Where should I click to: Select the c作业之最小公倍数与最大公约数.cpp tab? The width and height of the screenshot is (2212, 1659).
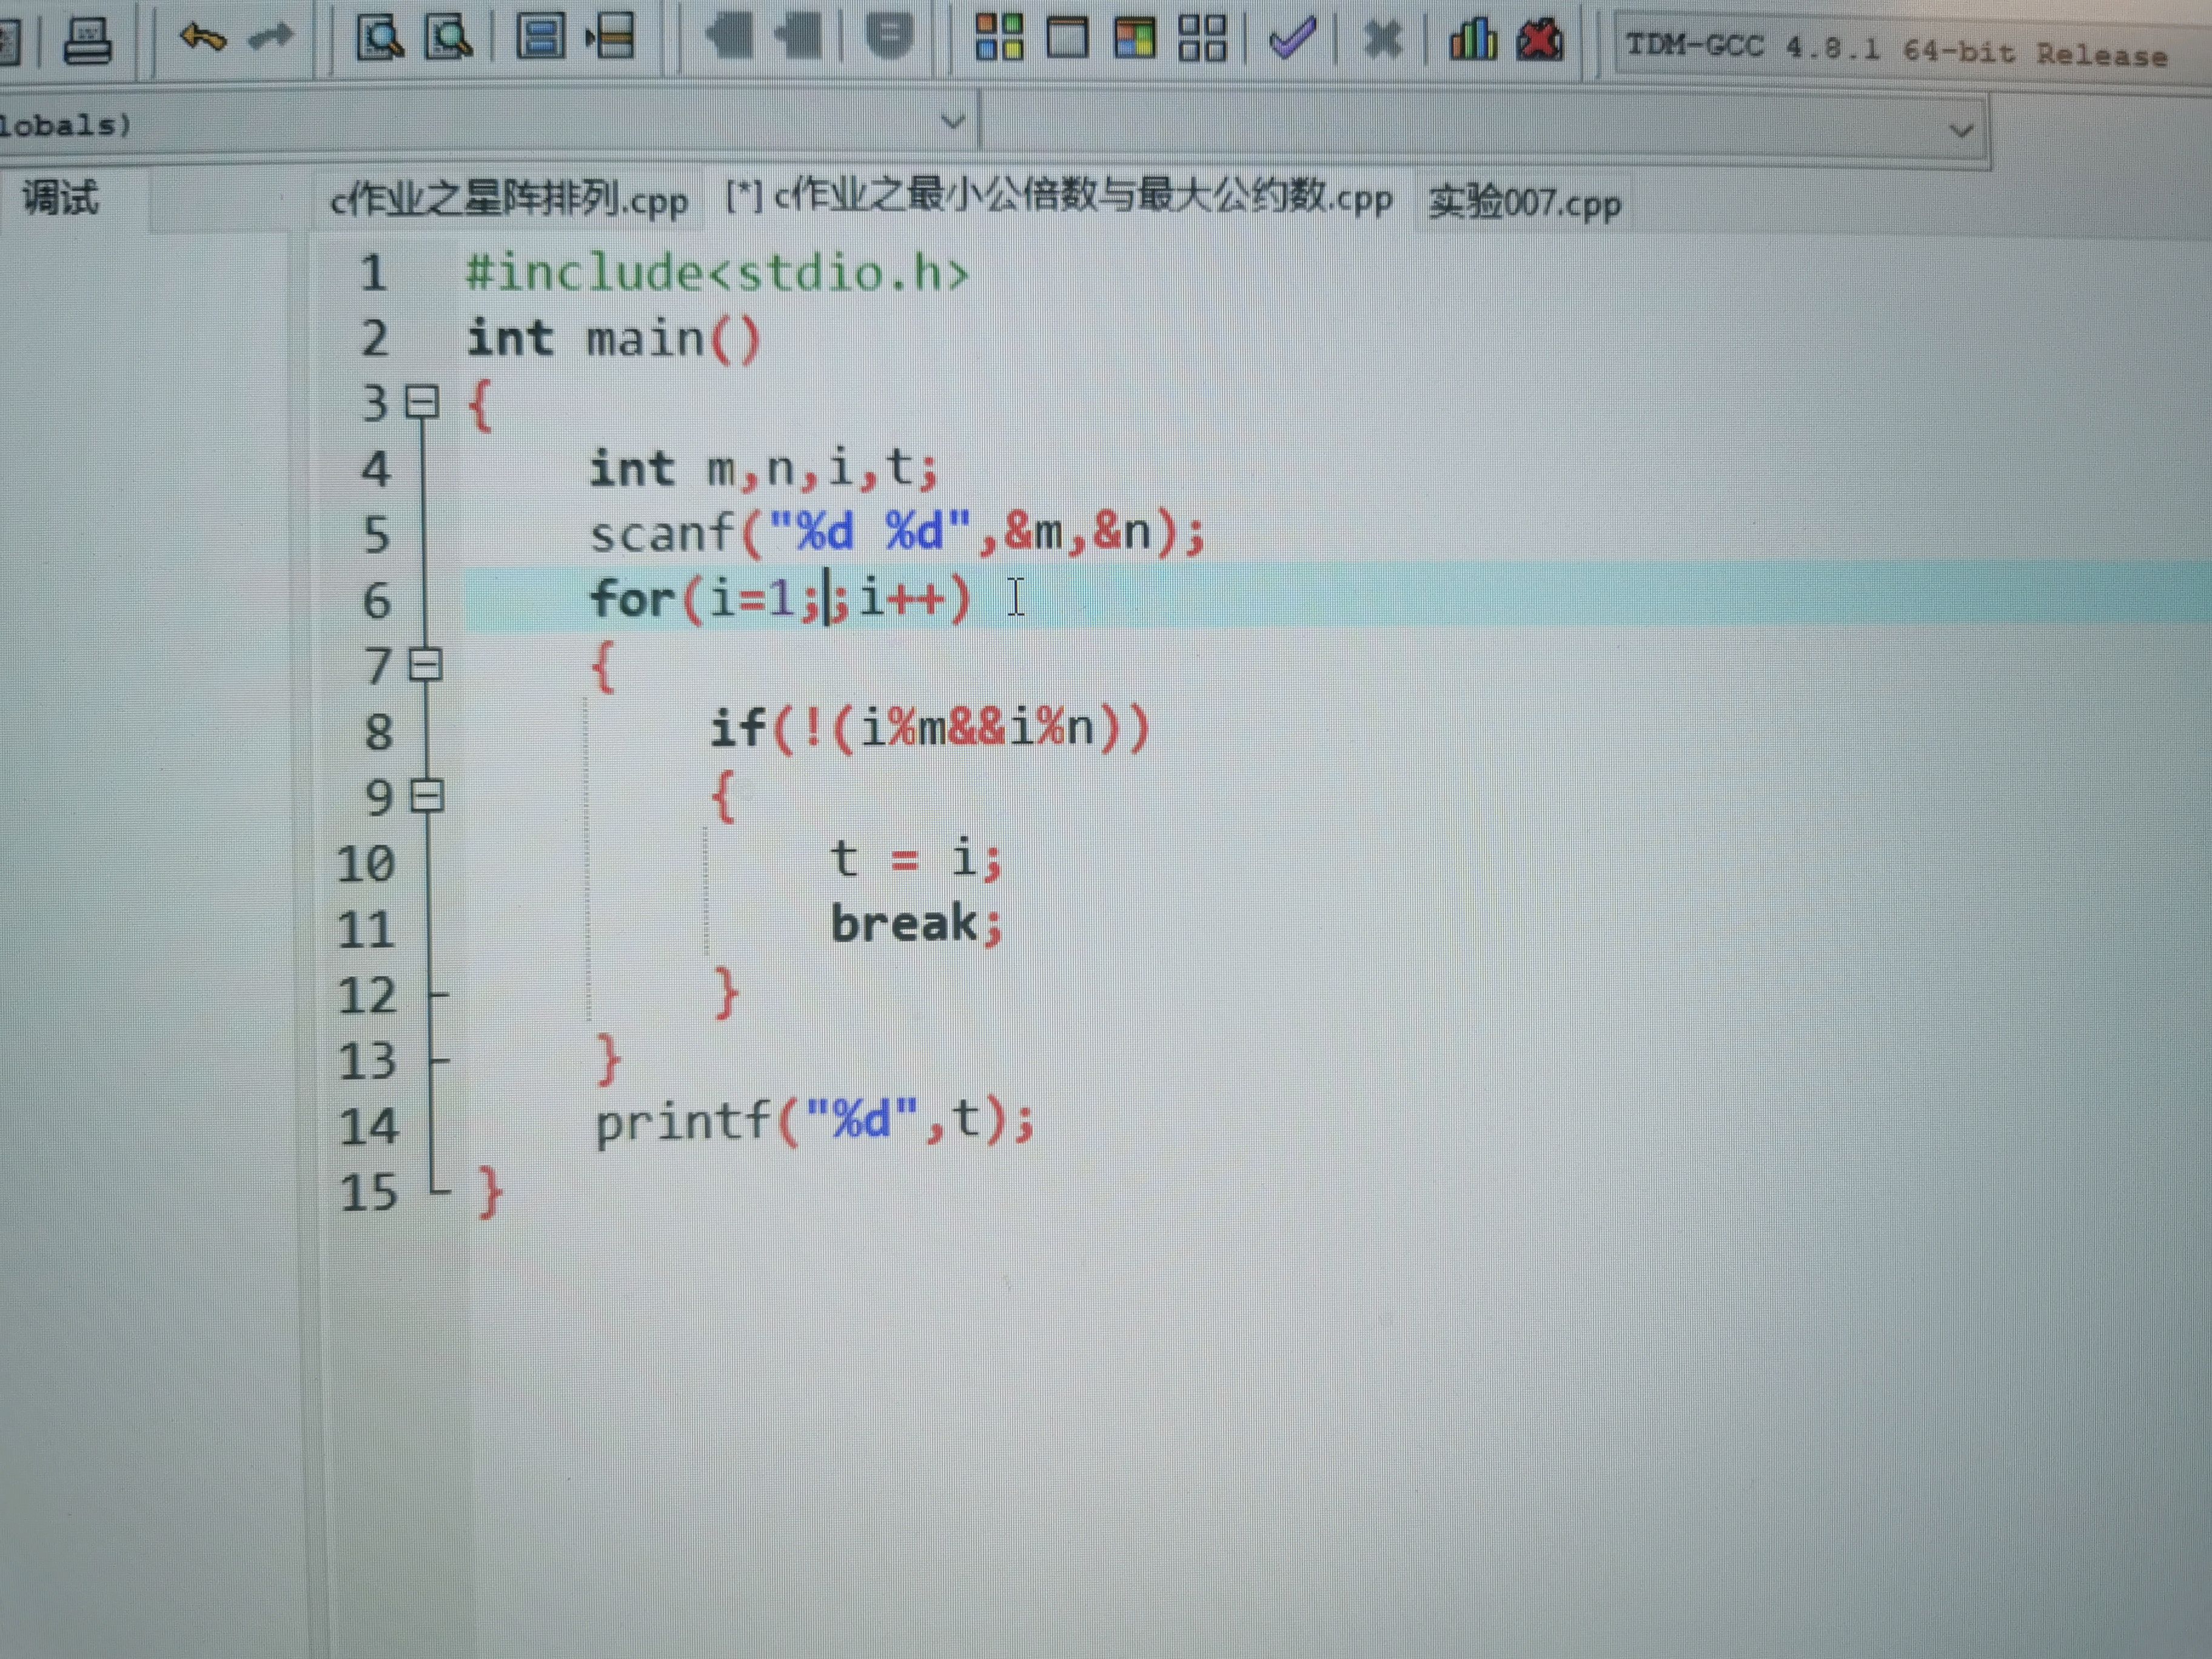1058,196
